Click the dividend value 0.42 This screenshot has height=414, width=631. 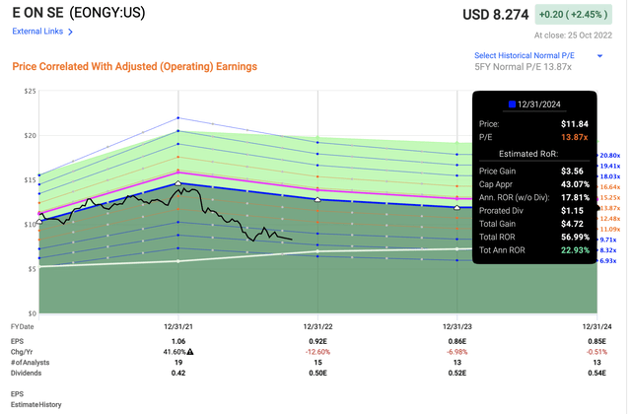[178, 373]
